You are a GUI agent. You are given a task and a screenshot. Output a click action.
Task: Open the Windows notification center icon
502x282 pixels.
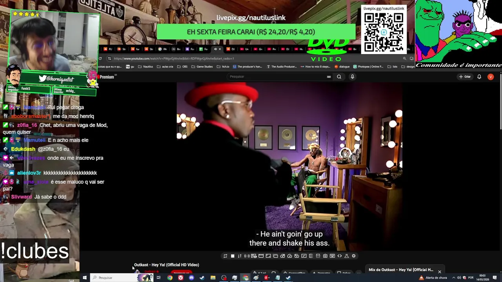click(x=495, y=278)
